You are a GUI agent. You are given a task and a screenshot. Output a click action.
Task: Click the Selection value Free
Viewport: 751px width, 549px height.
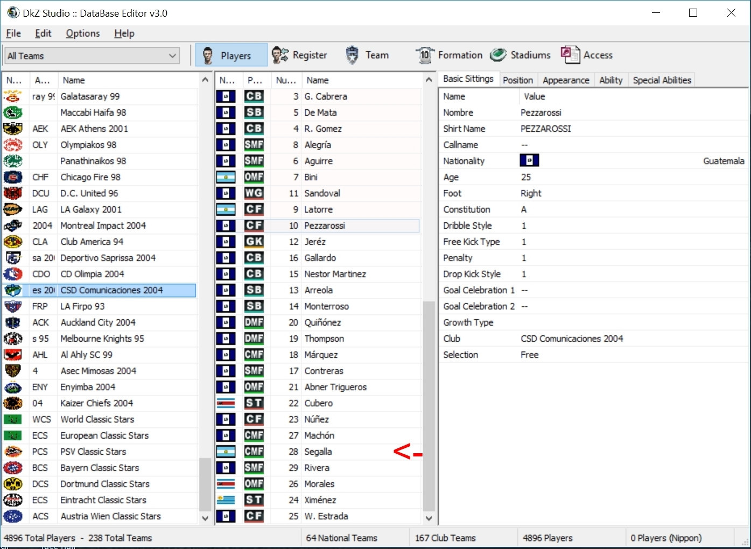pos(530,355)
